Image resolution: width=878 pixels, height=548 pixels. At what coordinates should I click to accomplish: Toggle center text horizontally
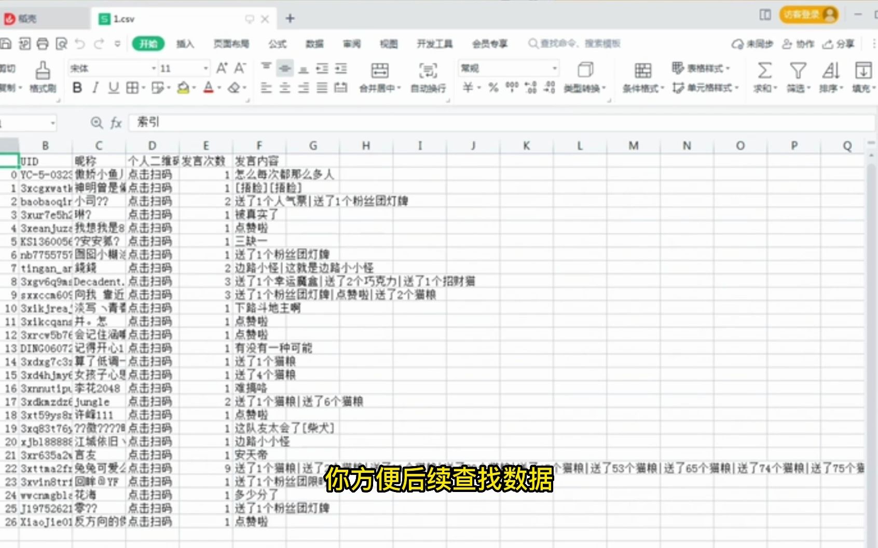(x=285, y=88)
